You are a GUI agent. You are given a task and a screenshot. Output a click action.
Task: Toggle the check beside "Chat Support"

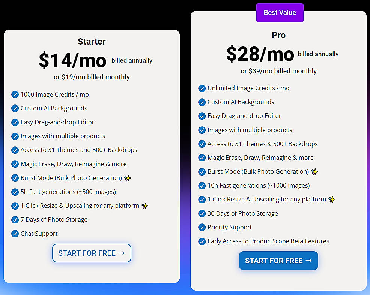(15, 234)
